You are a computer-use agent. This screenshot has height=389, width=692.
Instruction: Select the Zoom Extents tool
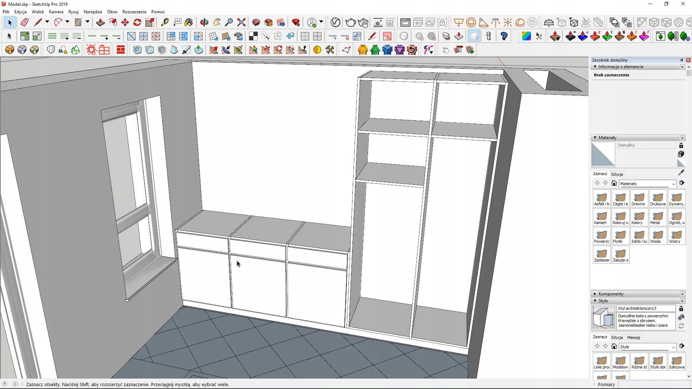click(241, 22)
